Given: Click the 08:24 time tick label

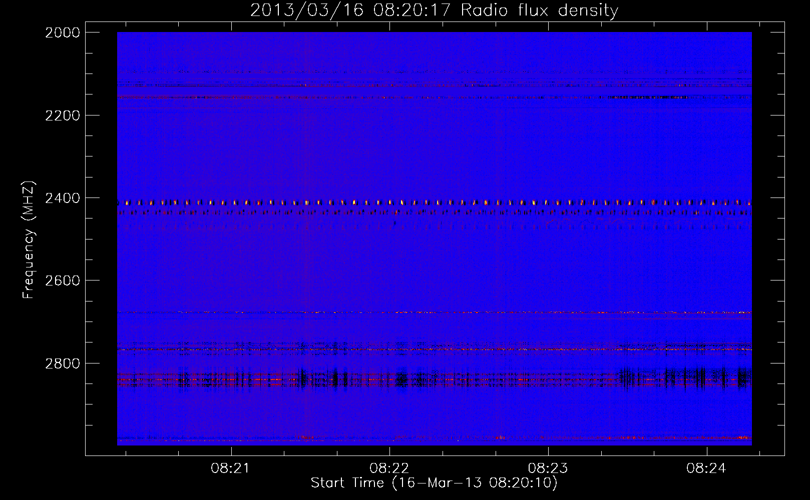Looking at the screenshot, I should pos(706,468).
